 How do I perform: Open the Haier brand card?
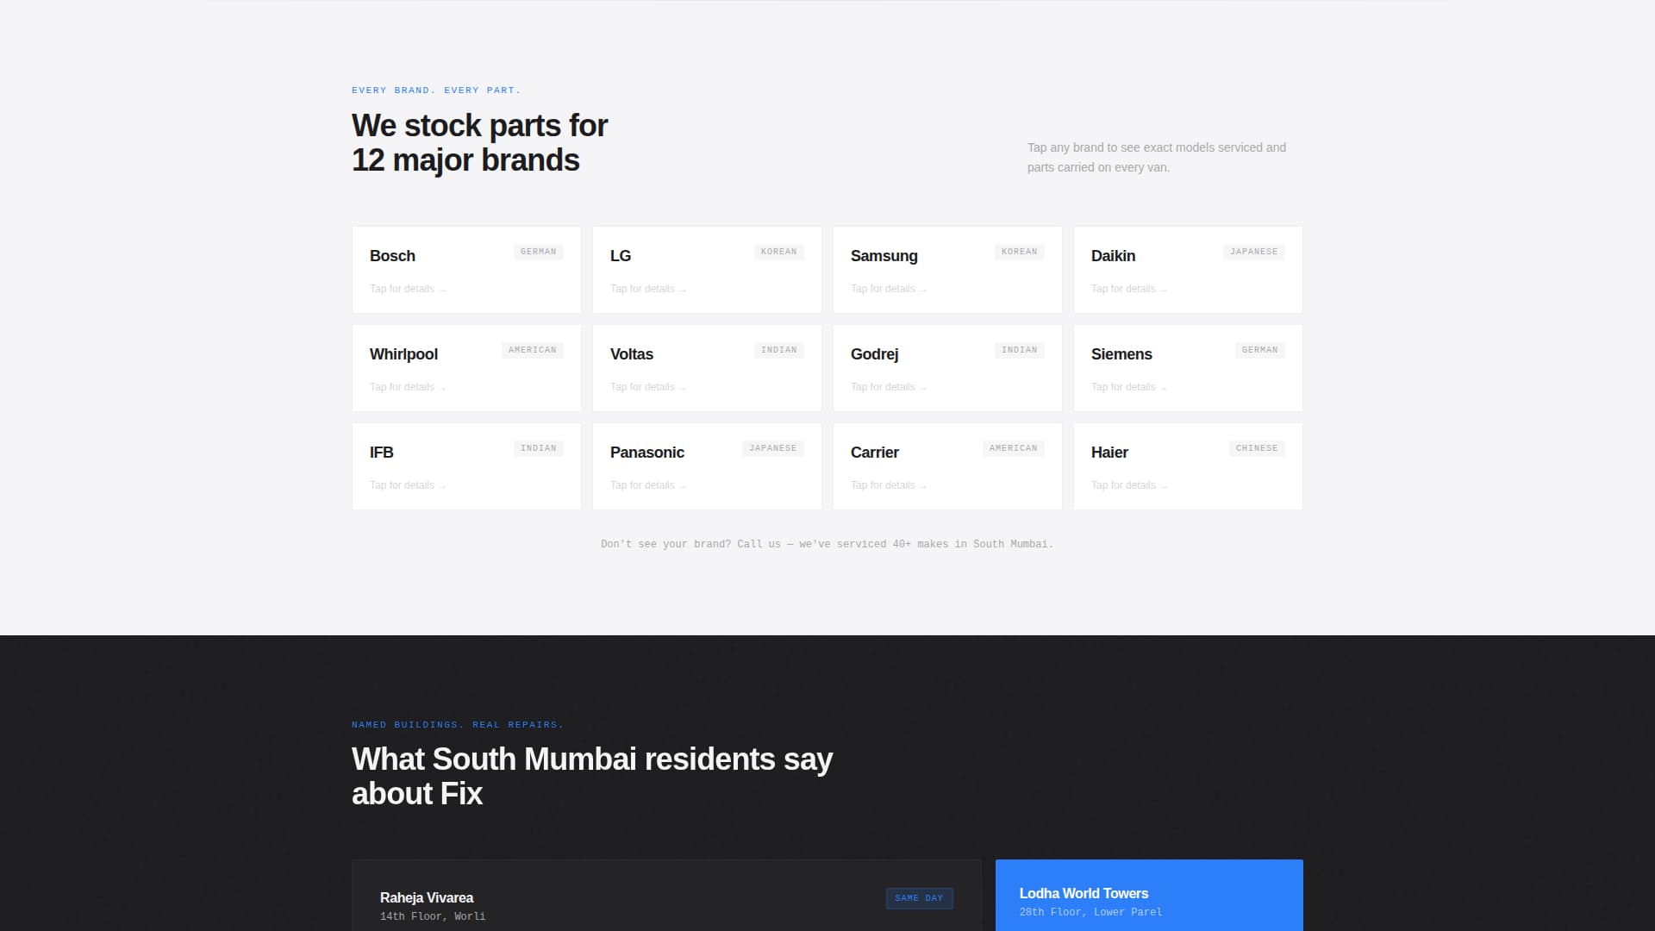point(1188,466)
